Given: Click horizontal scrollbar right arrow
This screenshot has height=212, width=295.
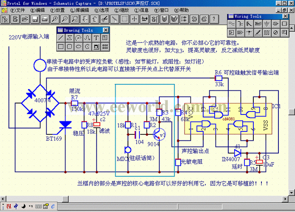Looking at the screenshot, I should [x=286, y=199].
